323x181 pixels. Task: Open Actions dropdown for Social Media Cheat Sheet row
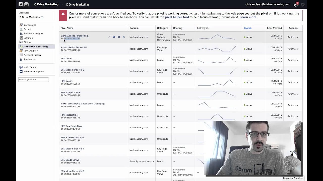point(293,105)
